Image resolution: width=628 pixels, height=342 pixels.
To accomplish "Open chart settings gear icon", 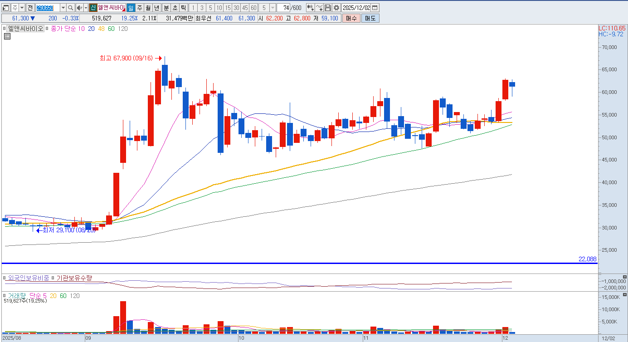I will (x=336, y=8).
